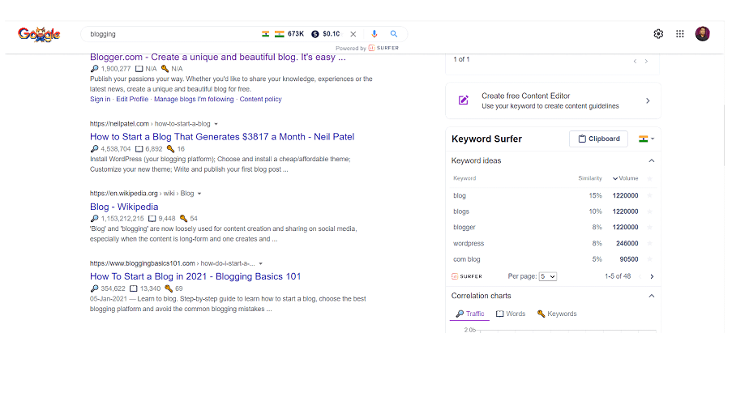The image size is (749, 393).
Task: Click word count icon beside 6,892
Action: 139,149
